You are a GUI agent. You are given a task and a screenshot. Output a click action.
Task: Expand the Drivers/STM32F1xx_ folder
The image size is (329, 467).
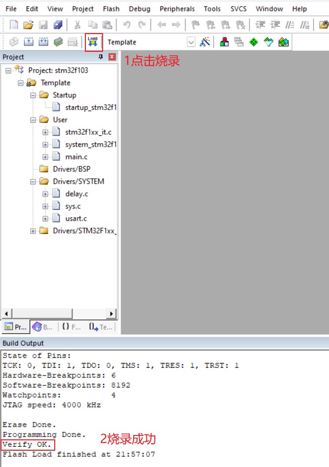pos(33,231)
